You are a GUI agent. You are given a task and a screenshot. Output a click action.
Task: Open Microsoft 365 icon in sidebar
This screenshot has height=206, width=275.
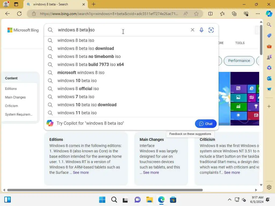pyautogui.click(x=269, y=68)
